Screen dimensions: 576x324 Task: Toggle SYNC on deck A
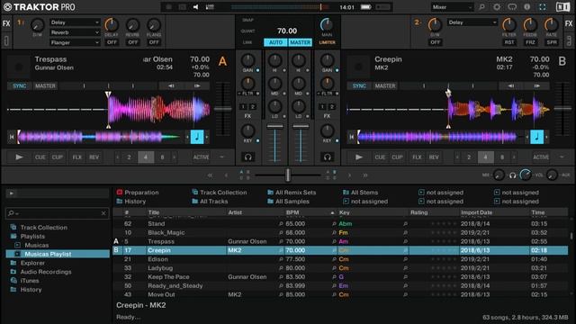[20, 86]
